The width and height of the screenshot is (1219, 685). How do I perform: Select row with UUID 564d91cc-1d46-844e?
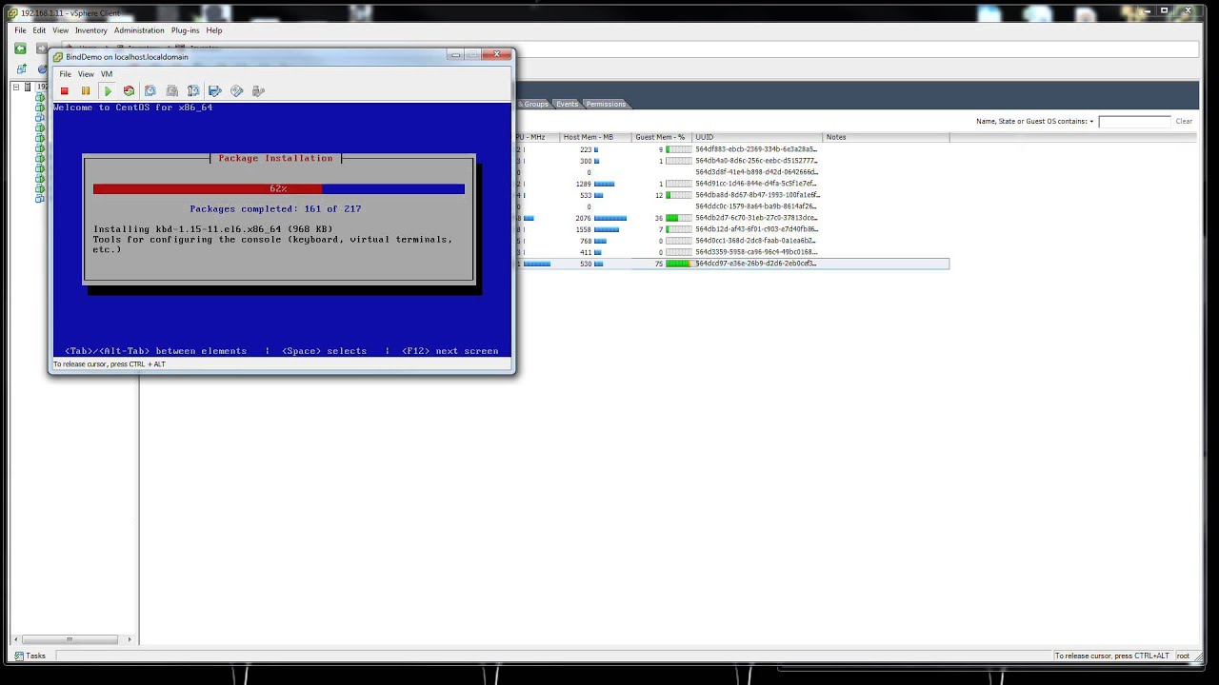tap(756, 184)
